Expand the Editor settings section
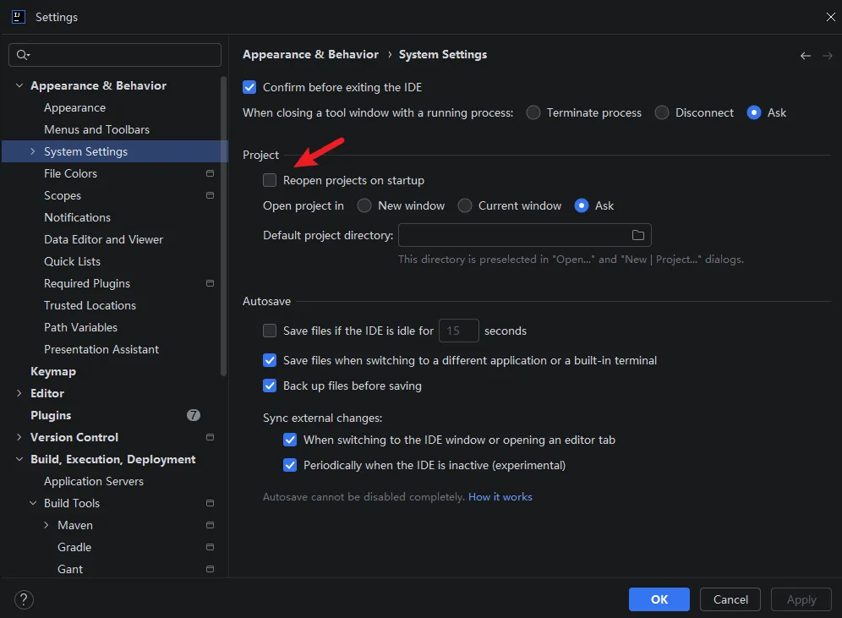The width and height of the screenshot is (842, 618). 19,393
